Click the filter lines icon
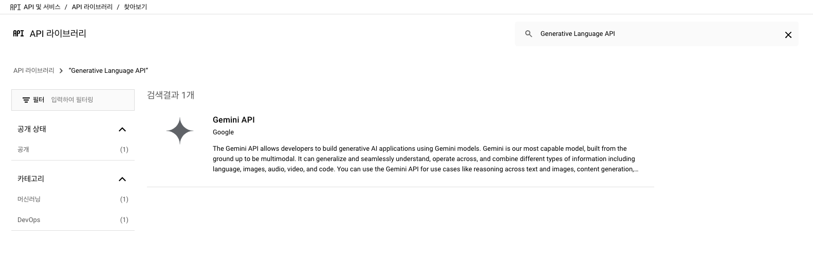 coord(26,100)
